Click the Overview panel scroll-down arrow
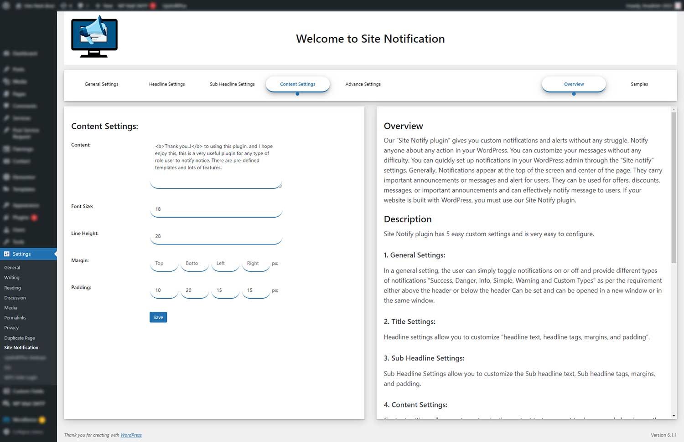This screenshot has height=442, width=684. [674, 416]
